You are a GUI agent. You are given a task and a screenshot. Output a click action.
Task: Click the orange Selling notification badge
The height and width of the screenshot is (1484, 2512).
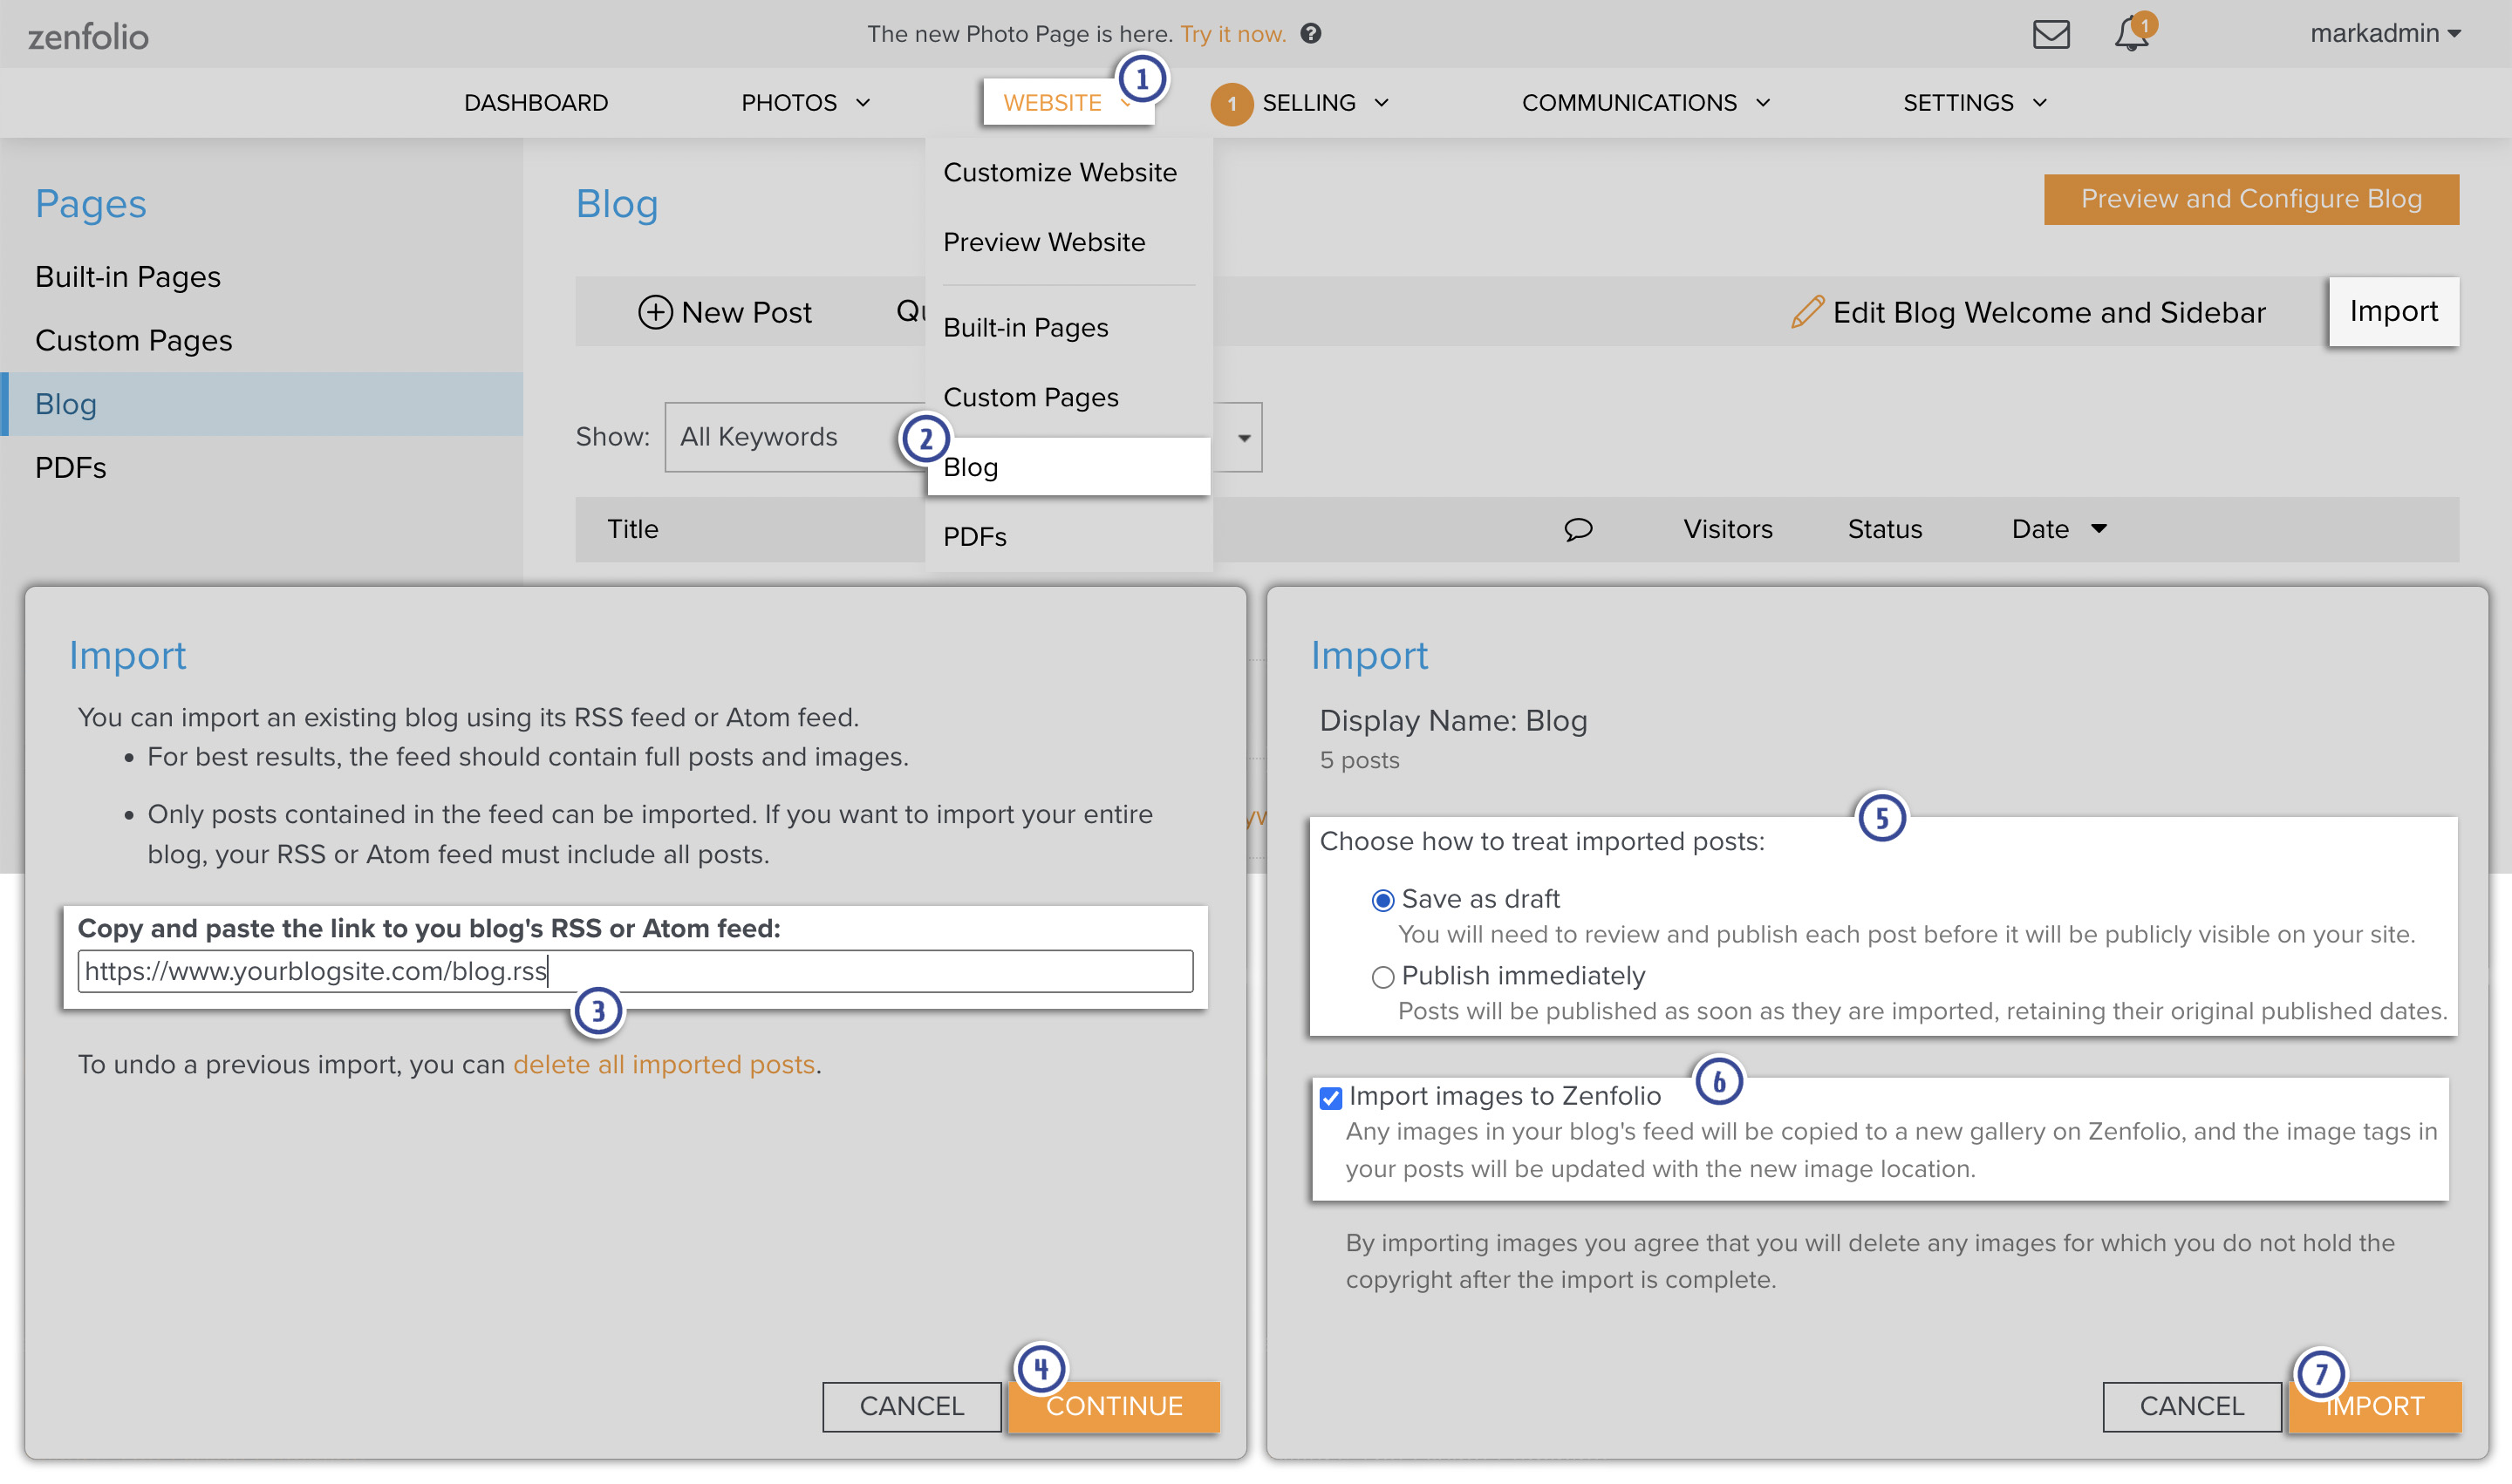coord(1232,103)
